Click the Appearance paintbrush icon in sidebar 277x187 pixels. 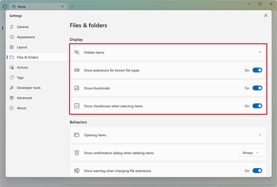tap(12, 37)
